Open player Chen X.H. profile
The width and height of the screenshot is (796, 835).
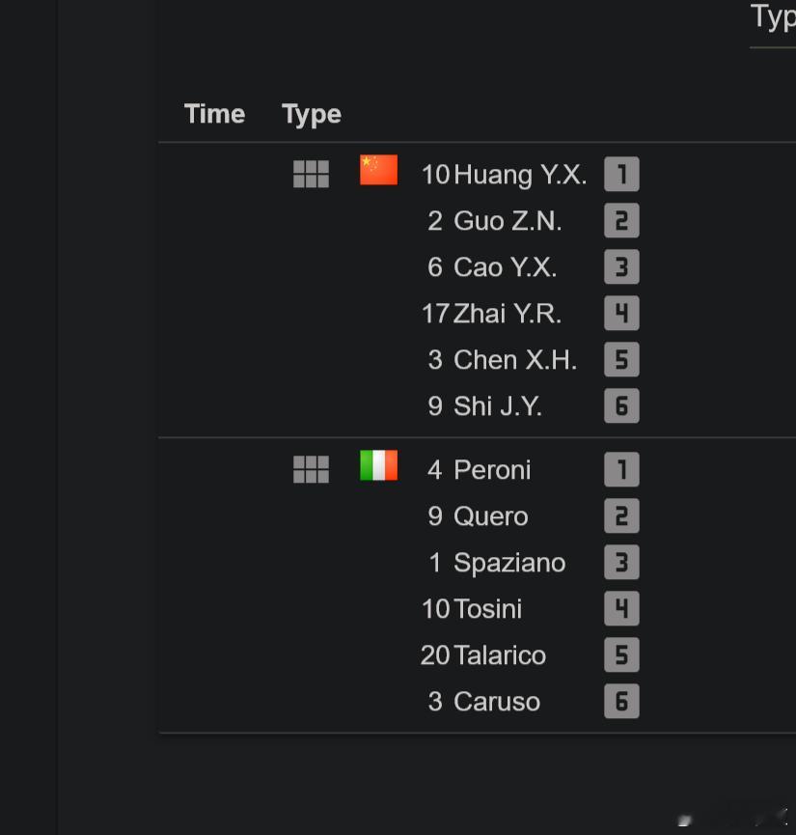pos(515,360)
